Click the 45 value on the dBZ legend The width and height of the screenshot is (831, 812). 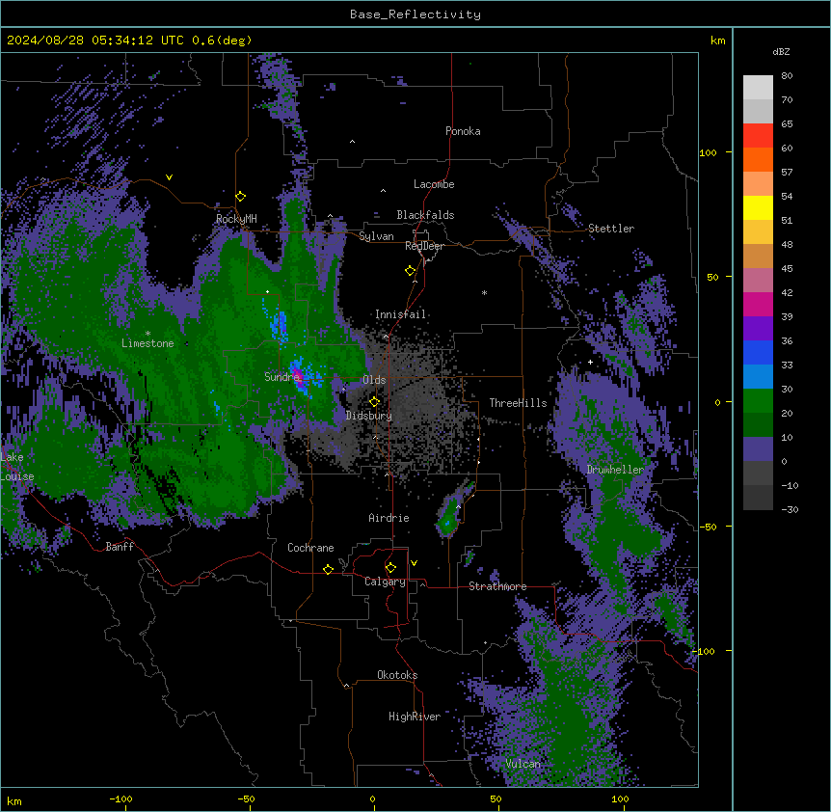pos(787,269)
